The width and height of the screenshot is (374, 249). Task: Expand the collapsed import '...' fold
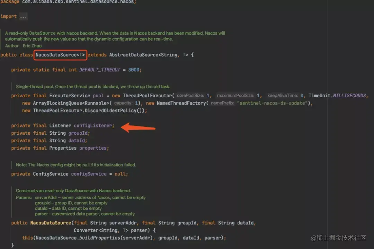(24, 17)
